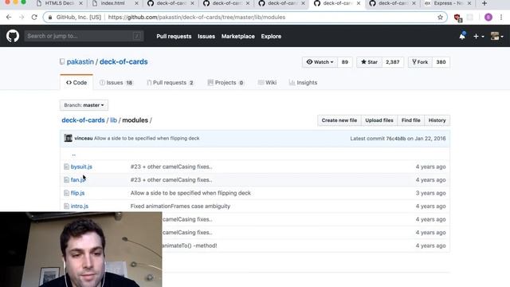Image resolution: width=510 pixels, height=287 pixels.
Task: Click Upload files button
Action: tap(379, 120)
